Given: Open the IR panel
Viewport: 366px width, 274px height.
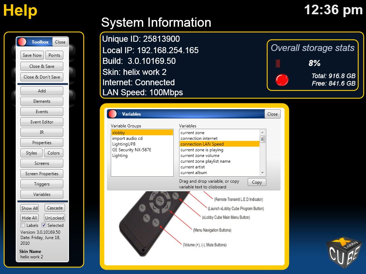Looking at the screenshot, I should [x=42, y=132].
